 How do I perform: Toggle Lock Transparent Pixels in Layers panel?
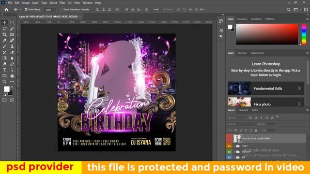coord(236,130)
